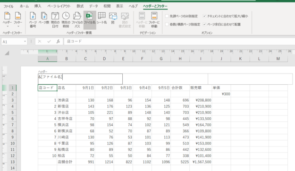Toggle 先頭ページのみ別指定 checkbox
This screenshot has height=171, width=295.
(x=167, y=16)
